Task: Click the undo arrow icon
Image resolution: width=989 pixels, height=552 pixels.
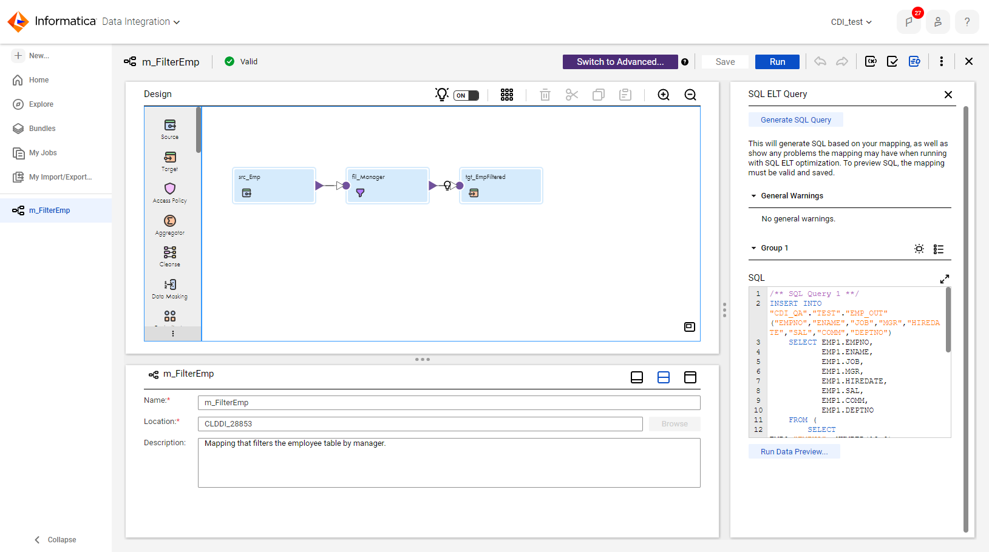Action: [820, 61]
